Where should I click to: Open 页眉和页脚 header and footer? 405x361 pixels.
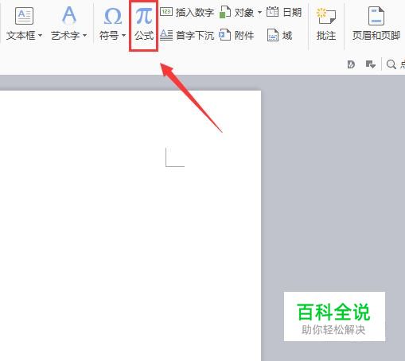point(376,24)
